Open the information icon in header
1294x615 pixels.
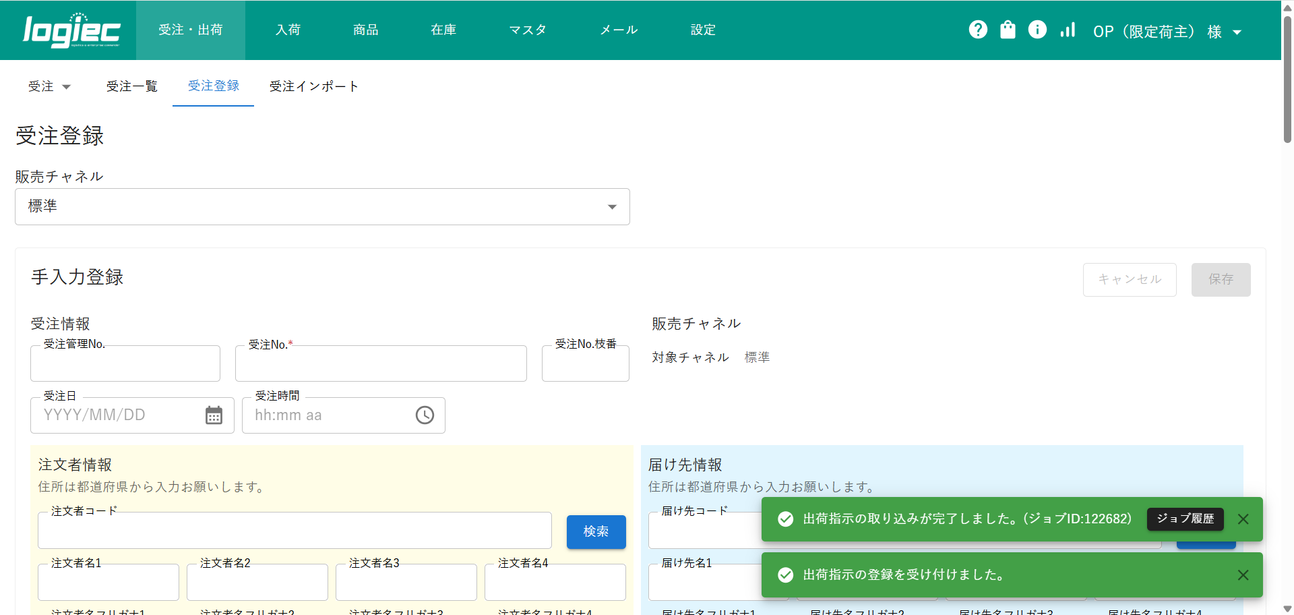click(x=1037, y=30)
